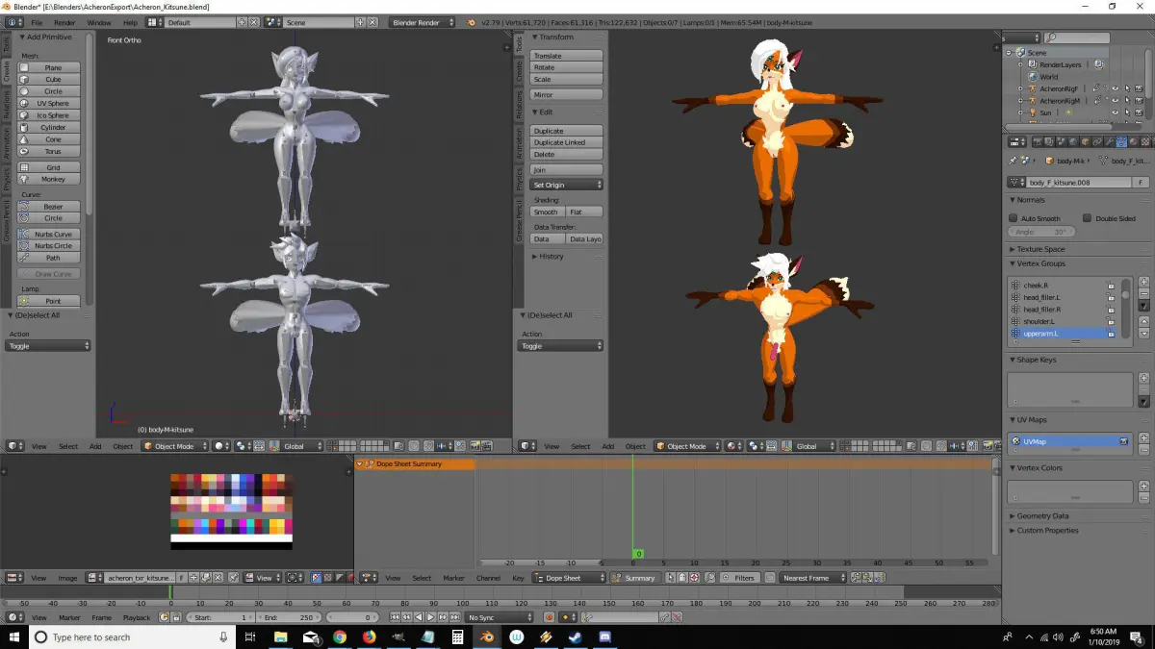Remove the selected vertex group with minus
1155x649 pixels.
1144,293
